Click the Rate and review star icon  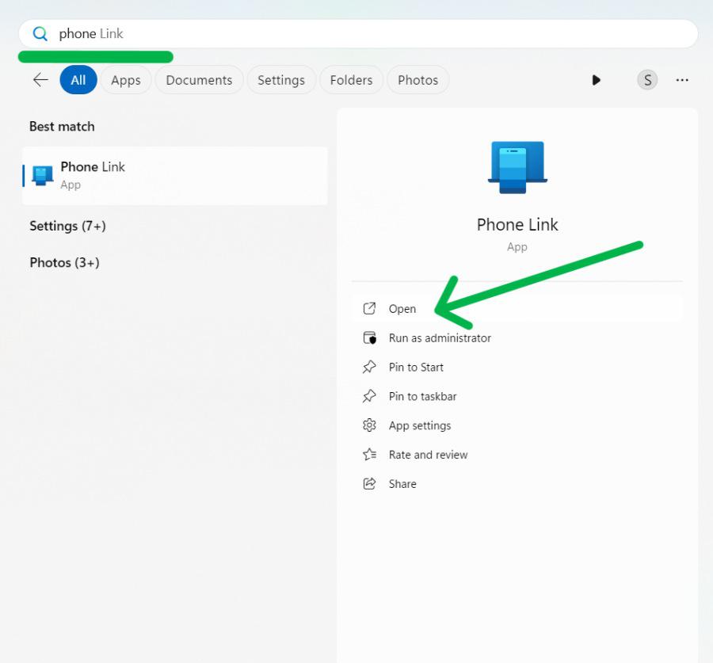369,455
